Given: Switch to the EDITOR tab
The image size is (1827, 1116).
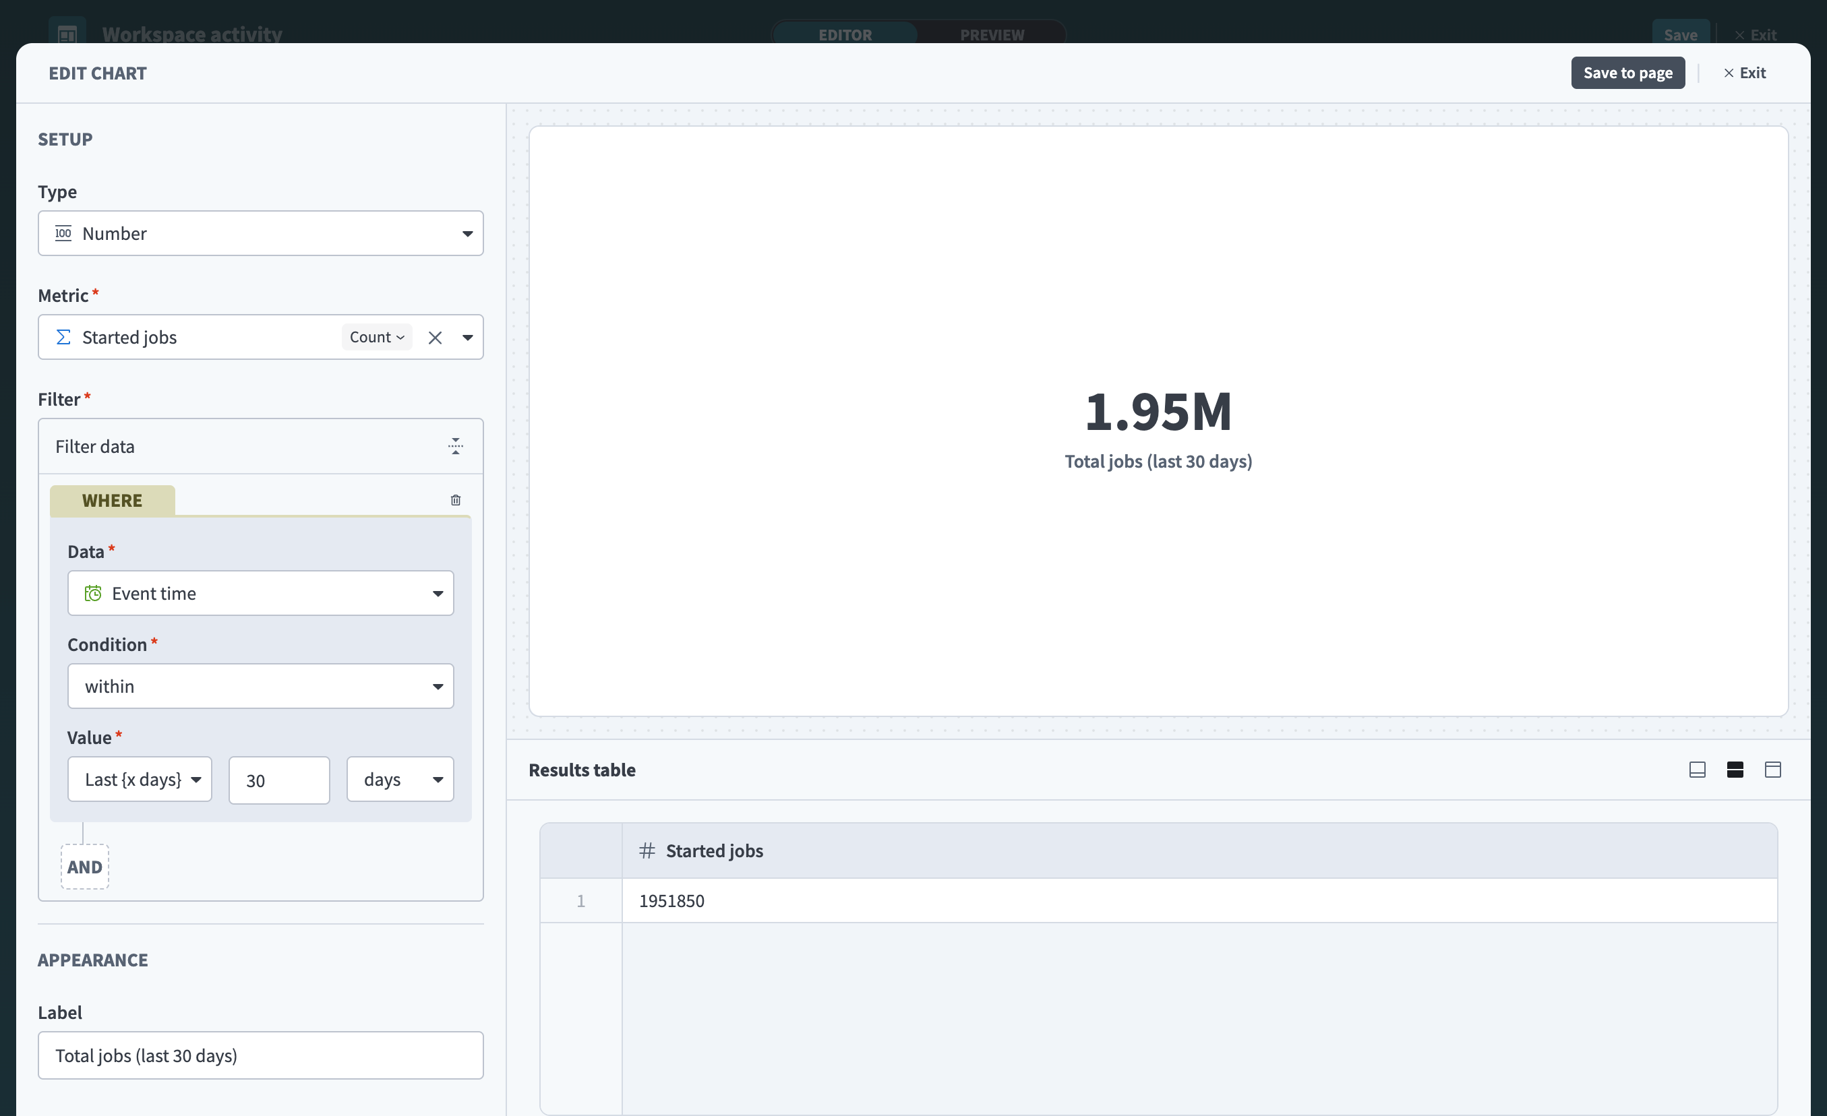Looking at the screenshot, I should click(845, 35).
